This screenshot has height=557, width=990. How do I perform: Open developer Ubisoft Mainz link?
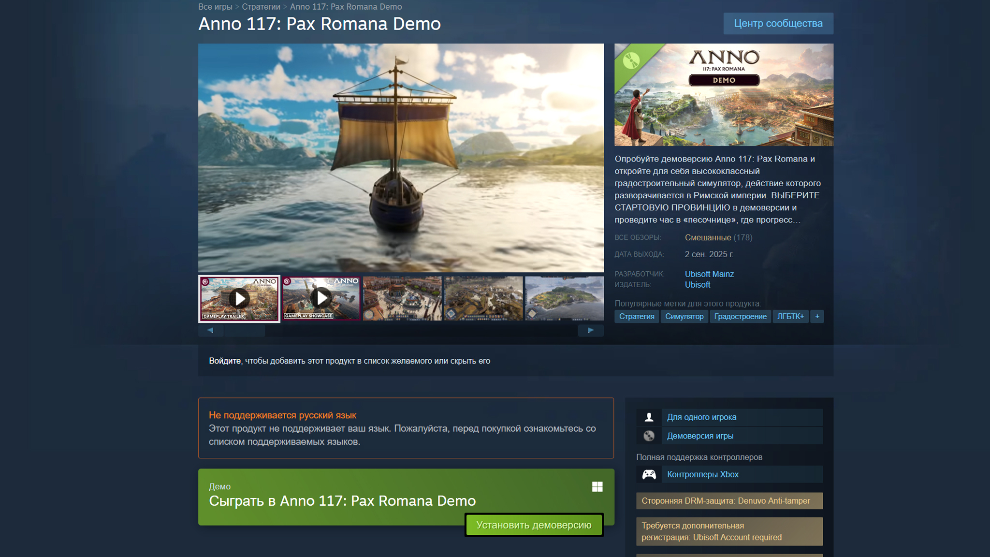[x=709, y=274]
